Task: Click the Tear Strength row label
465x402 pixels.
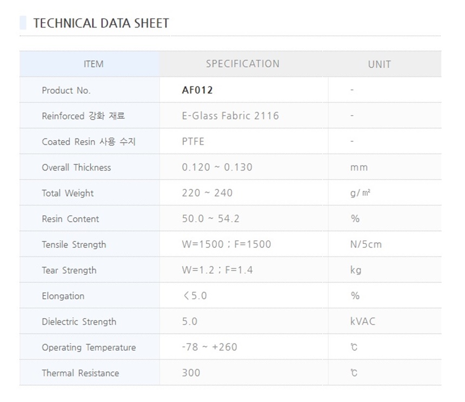Action: coord(69,270)
